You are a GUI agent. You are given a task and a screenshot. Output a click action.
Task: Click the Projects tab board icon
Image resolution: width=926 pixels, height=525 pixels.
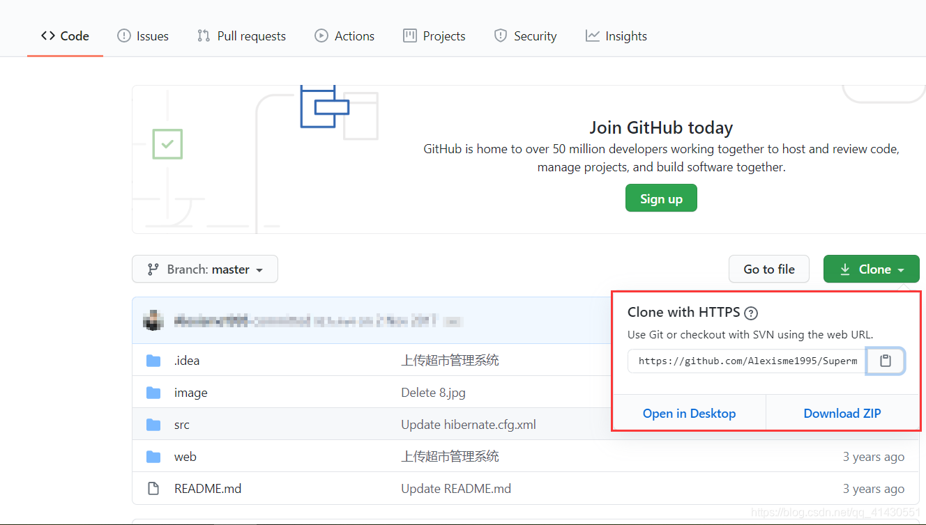point(410,36)
